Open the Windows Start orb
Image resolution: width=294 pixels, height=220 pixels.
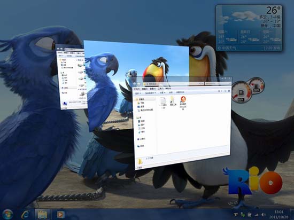tap(7, 214)
